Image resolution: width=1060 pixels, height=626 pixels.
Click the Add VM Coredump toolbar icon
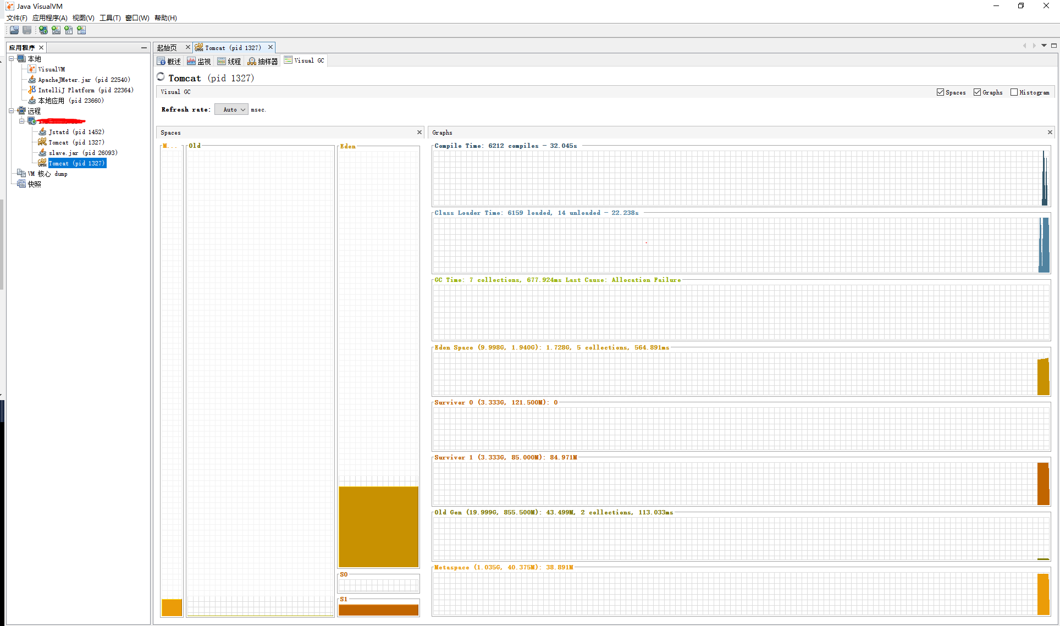pos(69,30)
